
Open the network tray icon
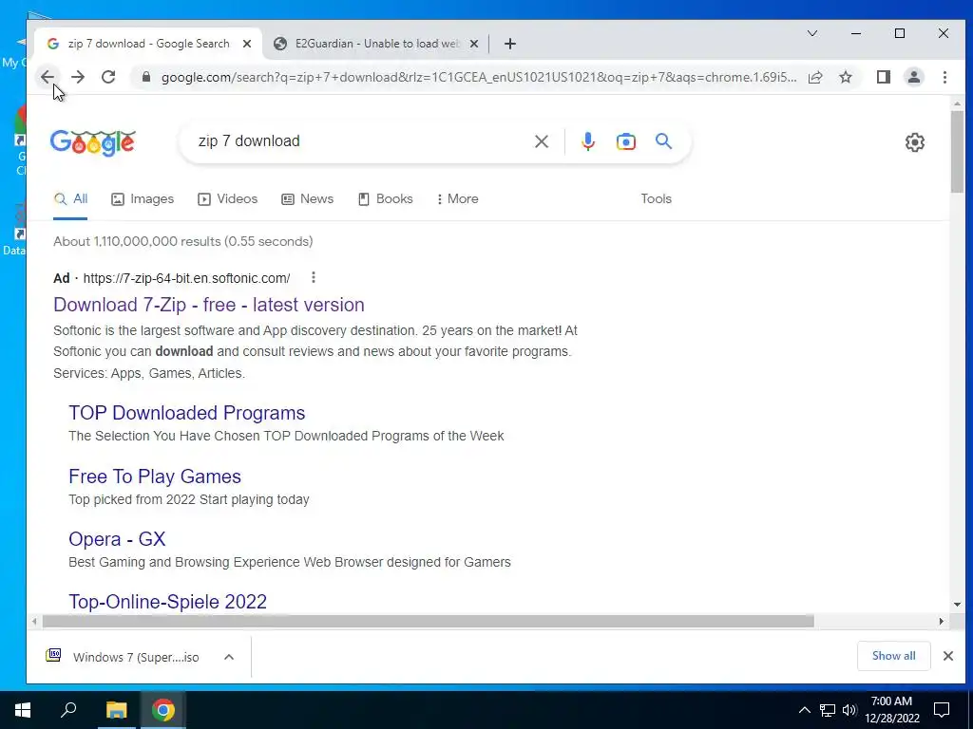tap(828, 710)
